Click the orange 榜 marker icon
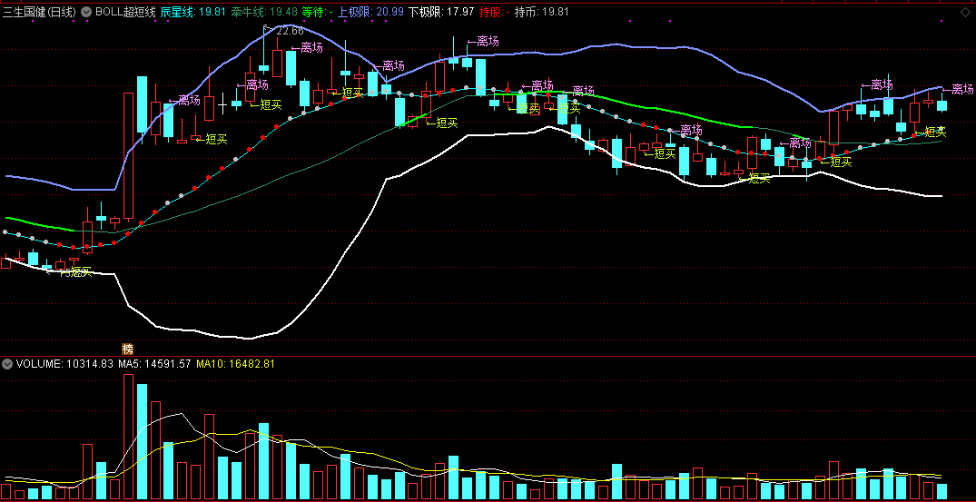 pyautogui.click(x=128, y=349)
